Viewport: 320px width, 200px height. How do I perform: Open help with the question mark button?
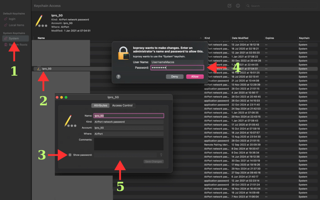pyautogui.click(x=118, y=77)
